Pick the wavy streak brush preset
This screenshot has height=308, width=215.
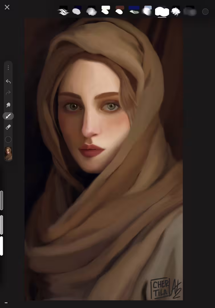click(x=63, y=11)
